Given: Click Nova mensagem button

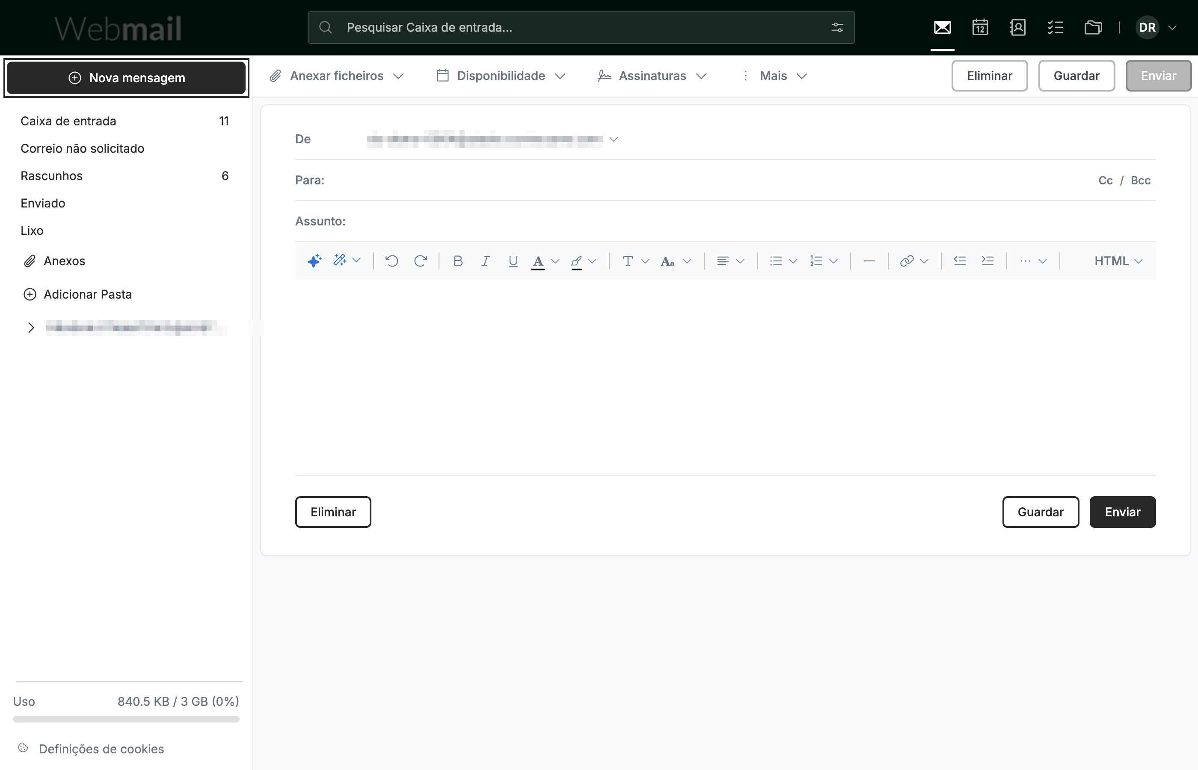Looking at the screenshot, I should [x=126, y=78].
